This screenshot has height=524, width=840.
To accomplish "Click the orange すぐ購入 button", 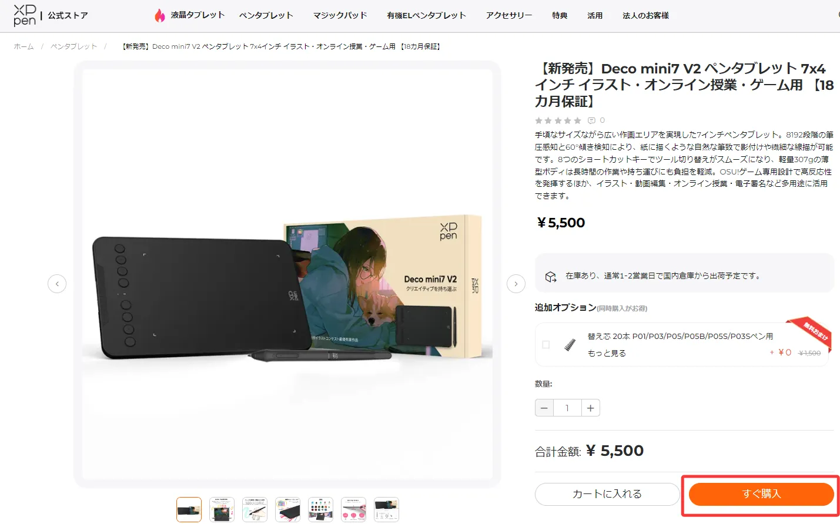I will tap(761, 494).
